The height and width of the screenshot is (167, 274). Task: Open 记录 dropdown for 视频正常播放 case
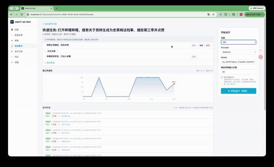(x=194, y=45)
